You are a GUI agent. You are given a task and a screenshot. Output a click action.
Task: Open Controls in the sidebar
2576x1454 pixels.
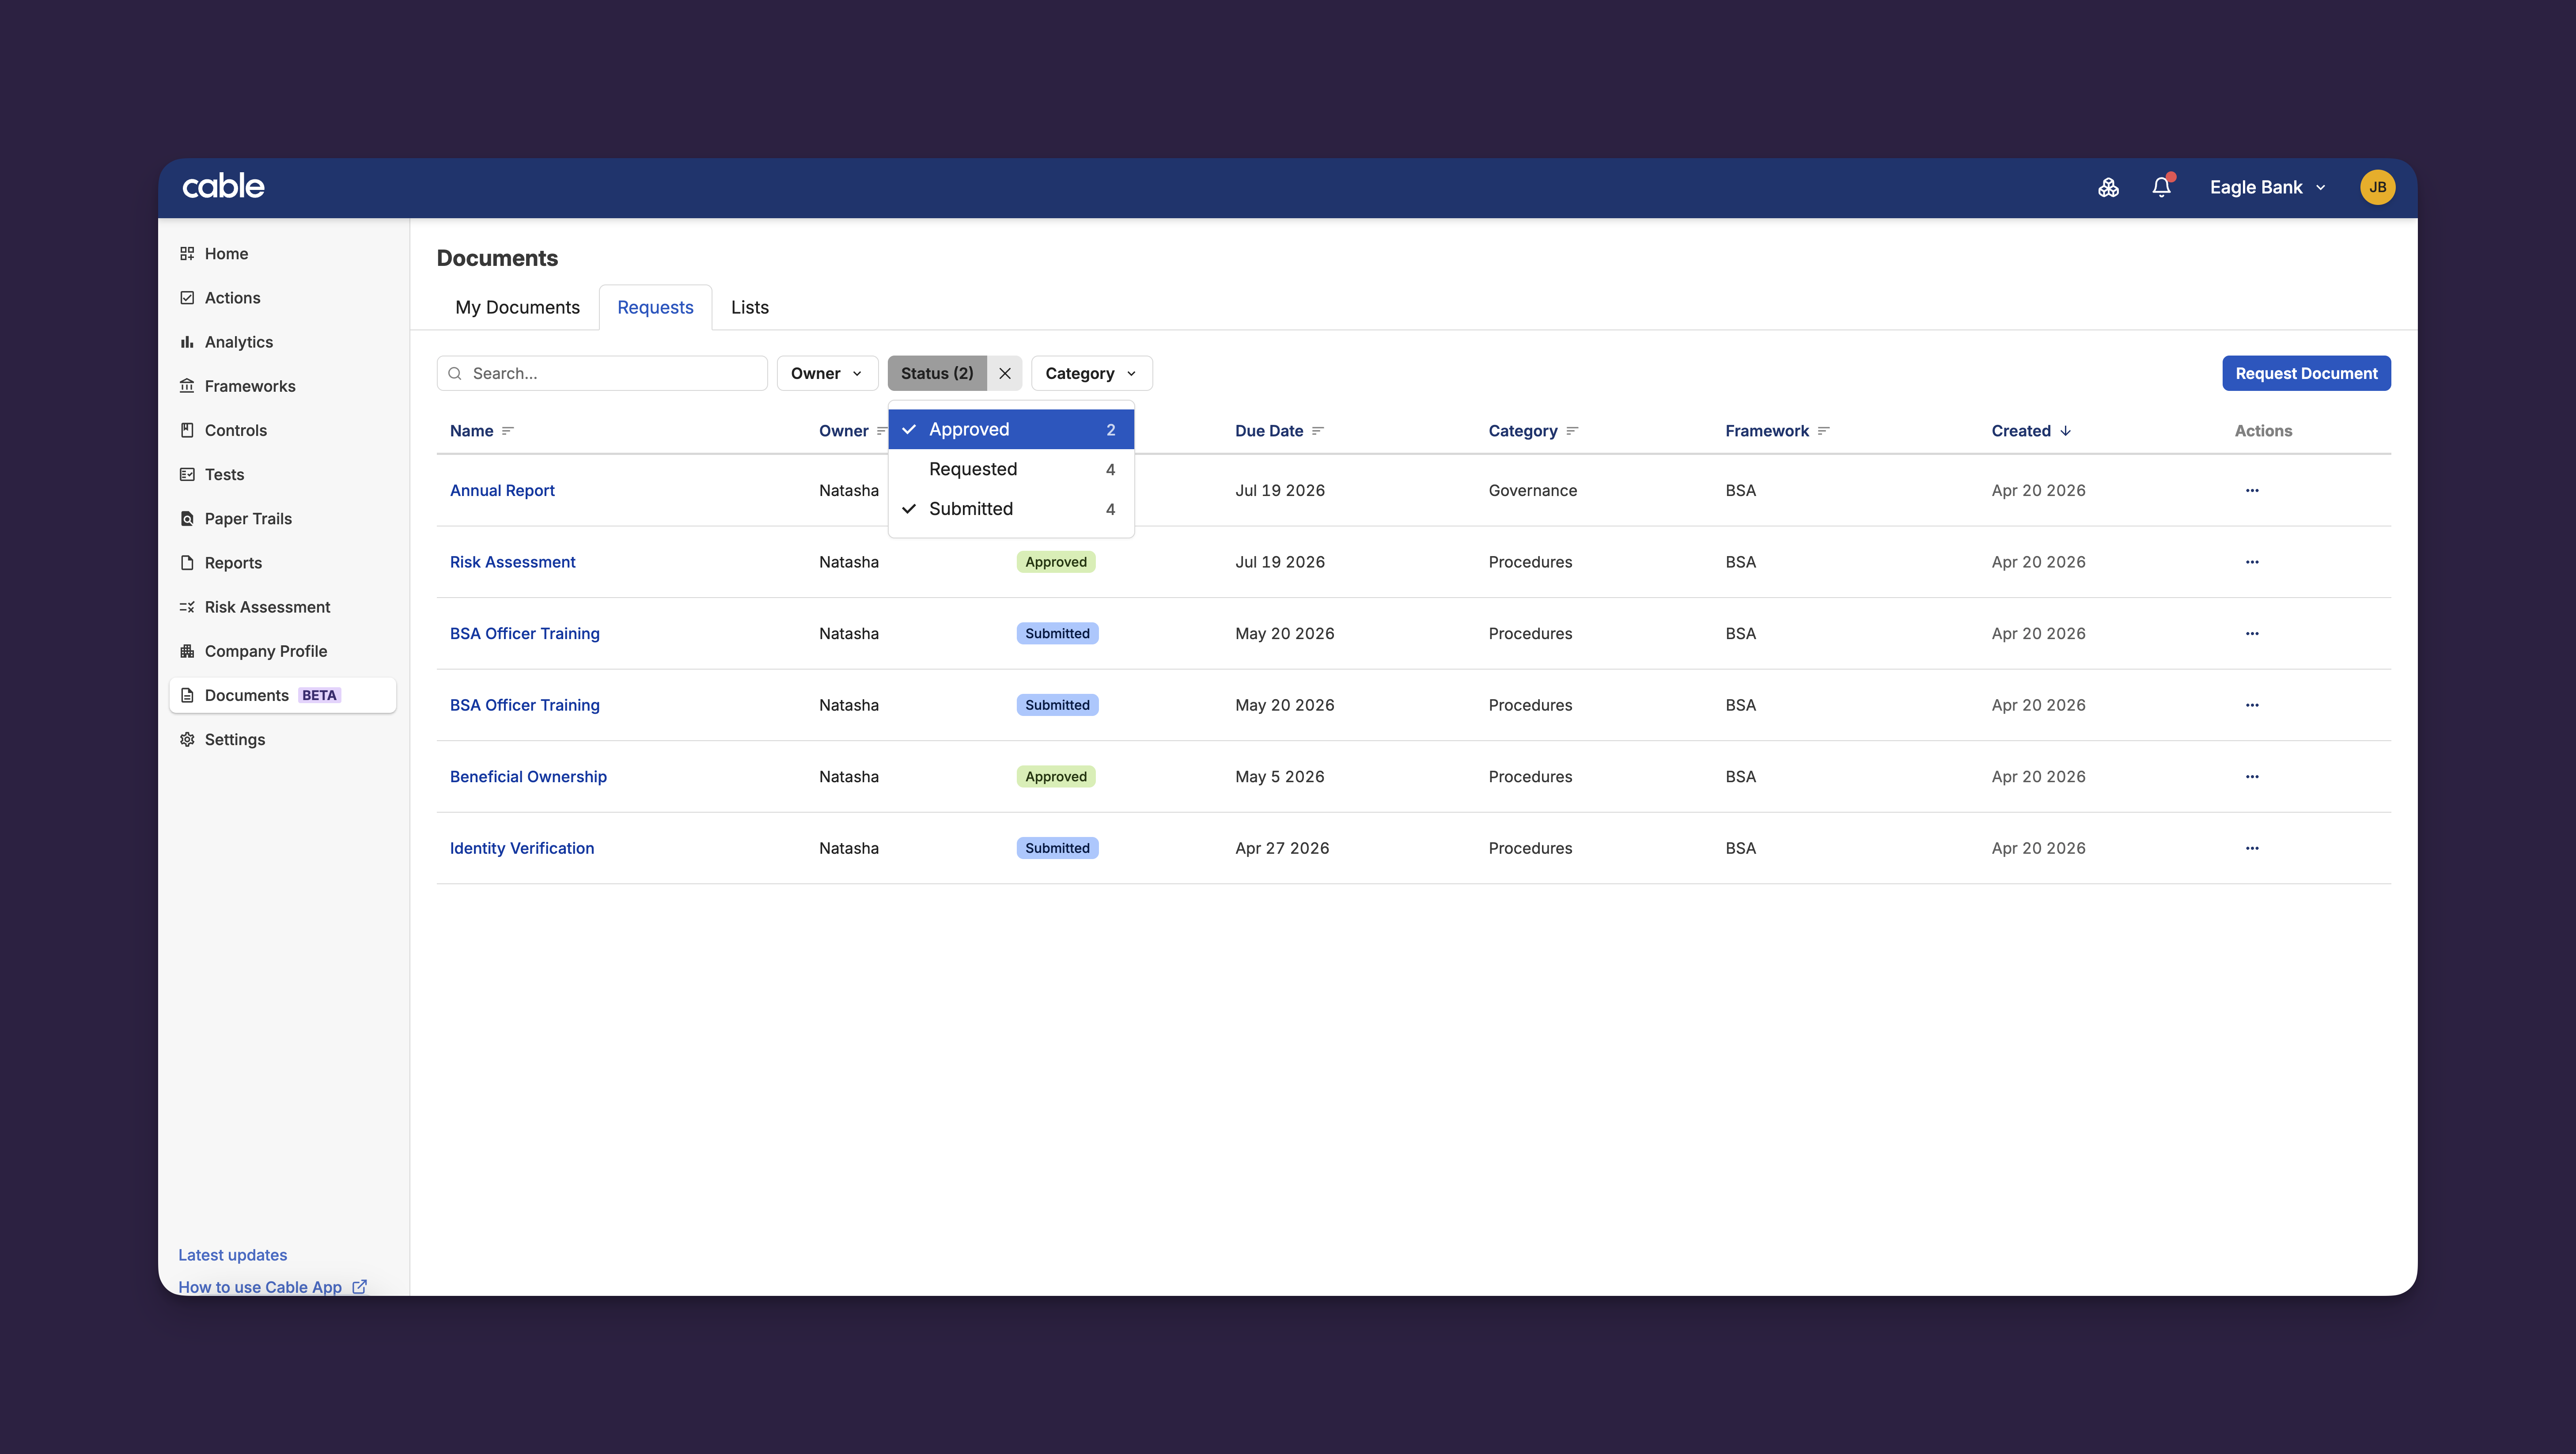click(x=283, y=430)
